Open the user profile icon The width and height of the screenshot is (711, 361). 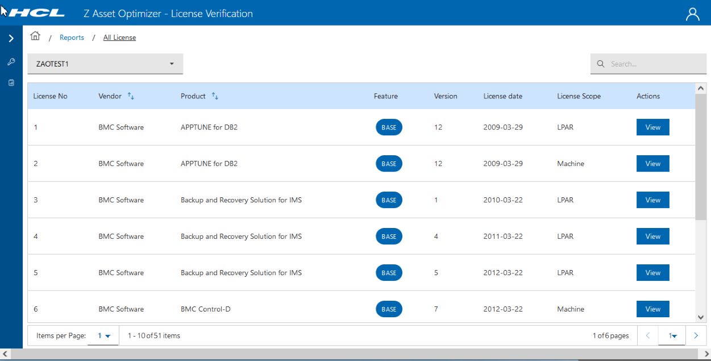(692, 14)
